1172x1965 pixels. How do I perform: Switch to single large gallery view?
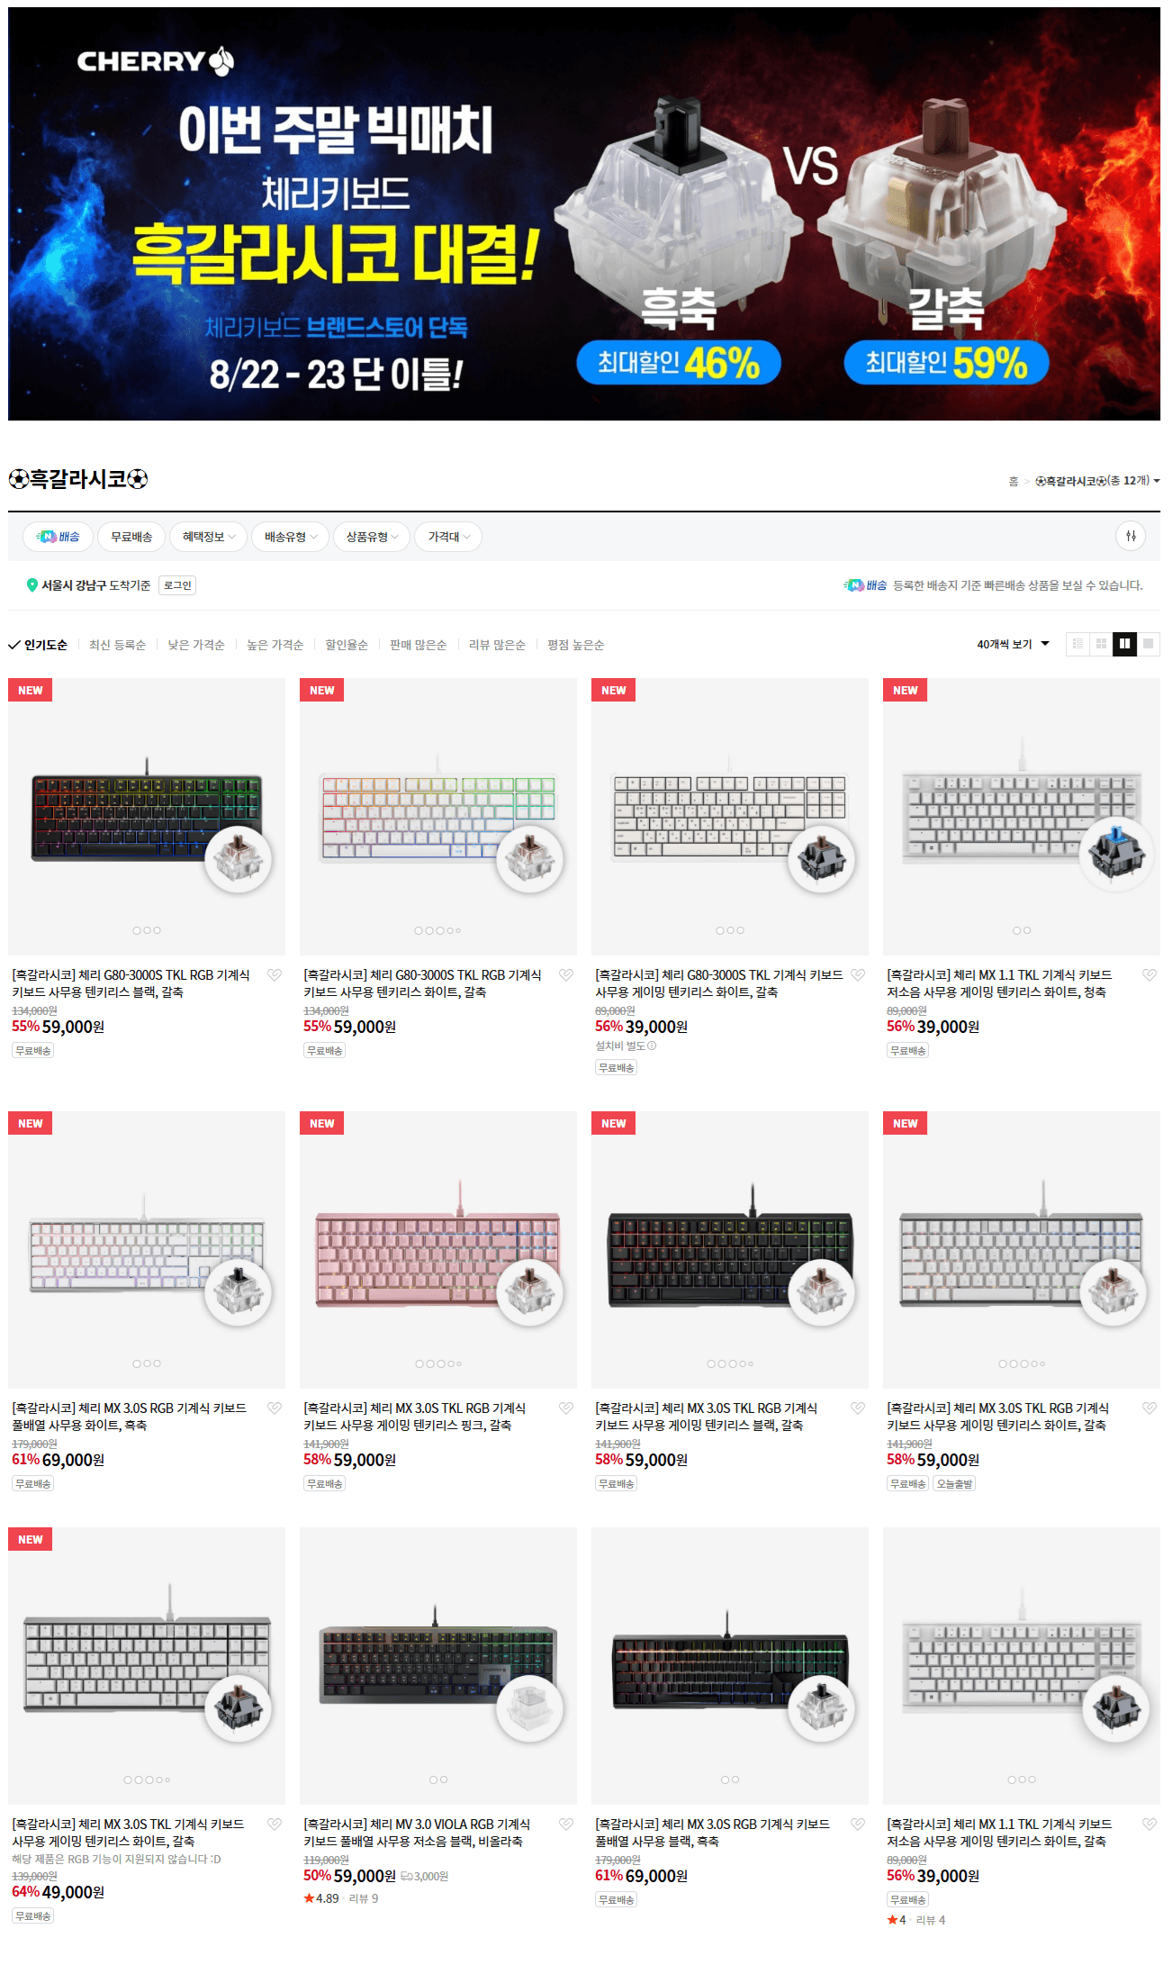pos(1148,644)
